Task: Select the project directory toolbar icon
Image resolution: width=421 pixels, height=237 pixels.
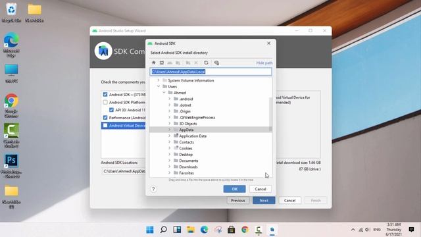Action: pos(170,63)
